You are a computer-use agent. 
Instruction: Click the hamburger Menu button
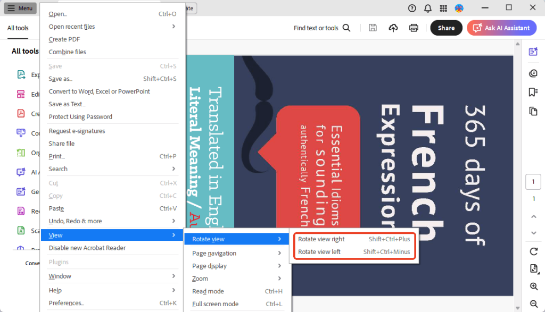pyautogui.click(x=20, y=9)
